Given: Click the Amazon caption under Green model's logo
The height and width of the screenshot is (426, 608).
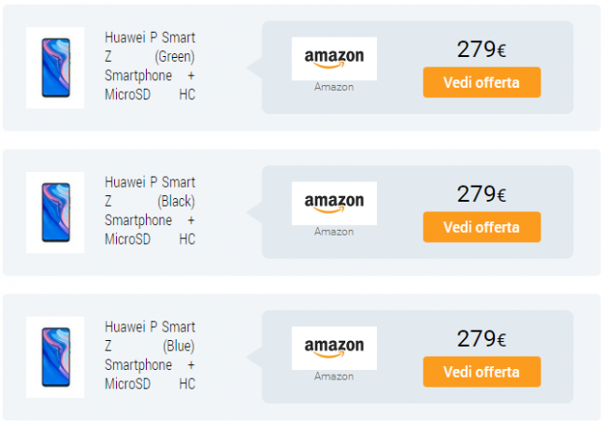Looking at the screenshot, I should (334, 87).
